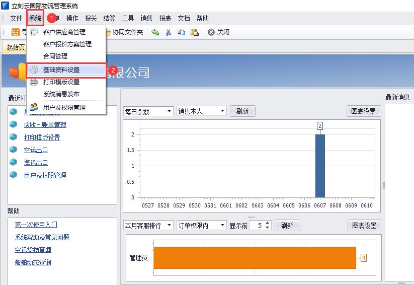Viewport: 414px width, 285px height.
Task: Click the top chart's 刷新 button
Action: pyautogui.click(x=242, y=111)
